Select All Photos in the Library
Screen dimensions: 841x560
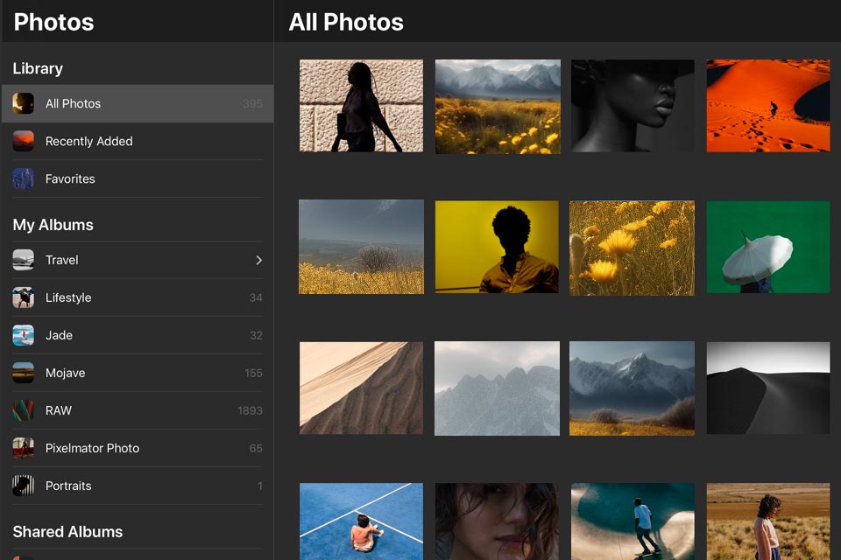tap(138, 103)
